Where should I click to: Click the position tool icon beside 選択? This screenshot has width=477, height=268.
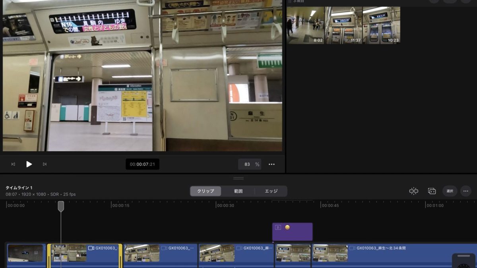click(x=432, y=191)
